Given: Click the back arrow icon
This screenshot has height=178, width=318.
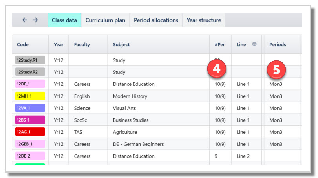Looking at the screenshot, I should coord(25,20).
